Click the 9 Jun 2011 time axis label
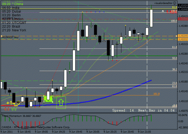The width and height of the screenshot is (188, 134). point(7,132)
